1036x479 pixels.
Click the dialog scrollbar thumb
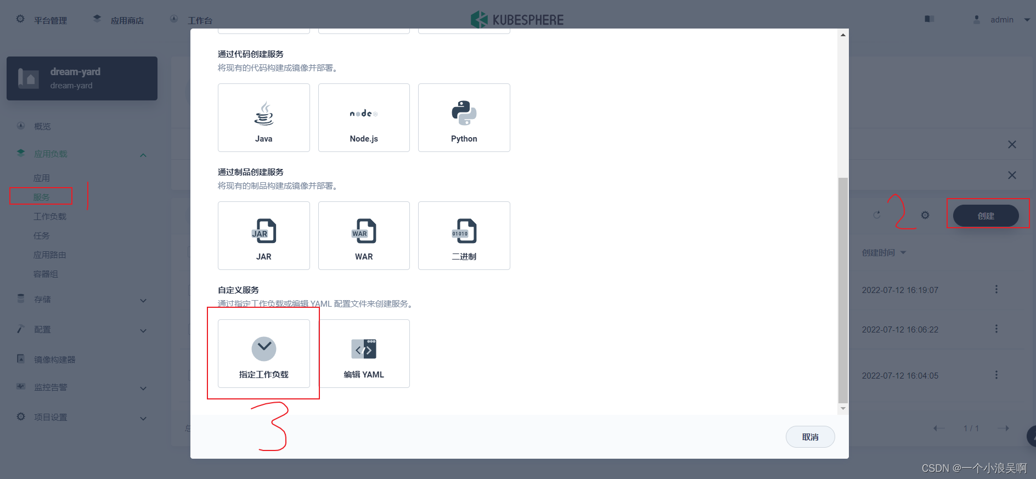click(x=843, y=290)
